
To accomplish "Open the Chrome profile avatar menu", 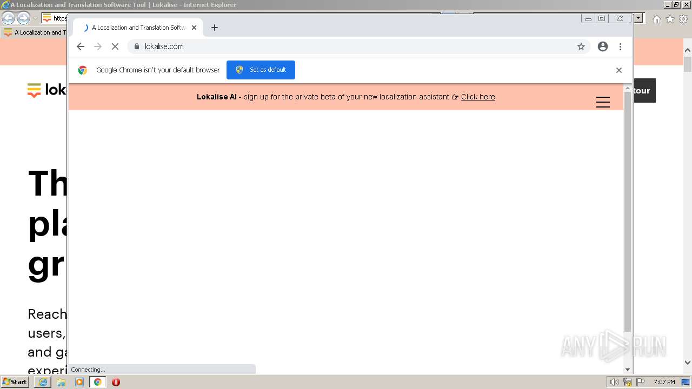I will tap(603, 46).
